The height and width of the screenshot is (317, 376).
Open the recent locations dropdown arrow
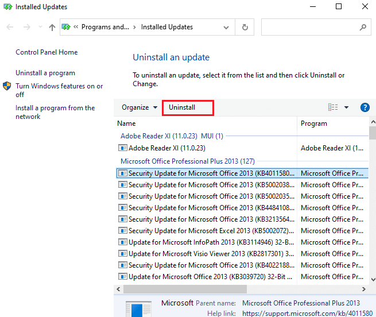[40, 27]
